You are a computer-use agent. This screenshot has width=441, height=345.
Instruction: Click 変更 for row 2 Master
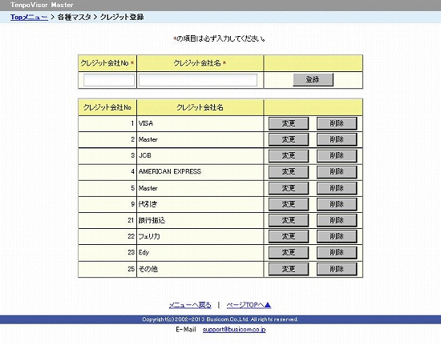289,139
